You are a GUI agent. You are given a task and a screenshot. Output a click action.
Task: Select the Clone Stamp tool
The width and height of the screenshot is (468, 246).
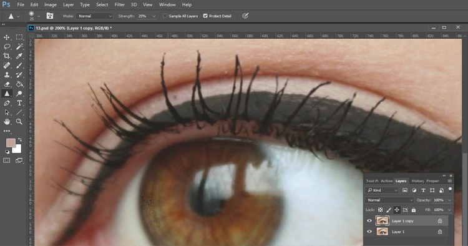click(x=6, y=75)
